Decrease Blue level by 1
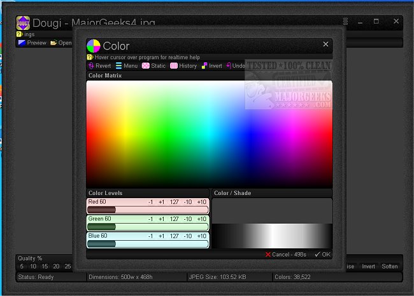The image size is (414, 296). [150, 236]
